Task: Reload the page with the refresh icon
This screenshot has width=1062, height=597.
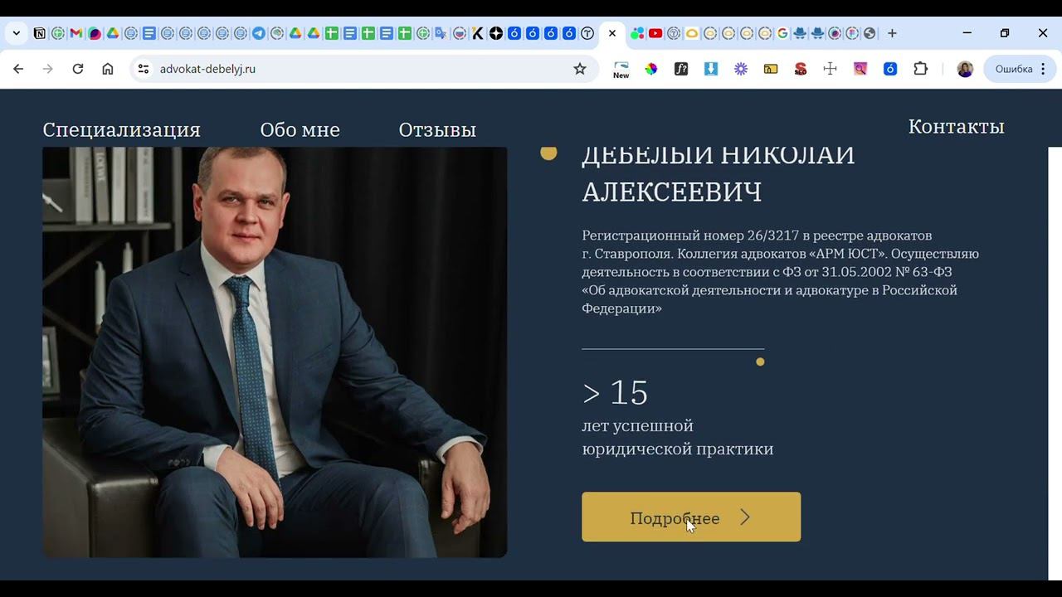Action: click(x=78, y=69)
